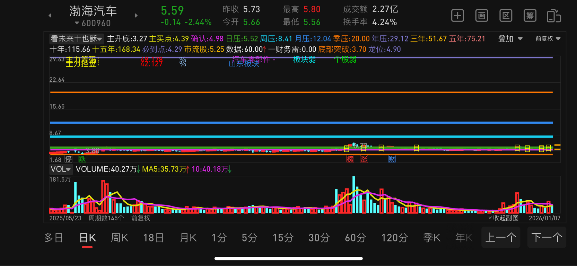Tap the stock name 渤海汽车
Image resolution: width=577 pixels, height=266 pixels.
[93, 11]
